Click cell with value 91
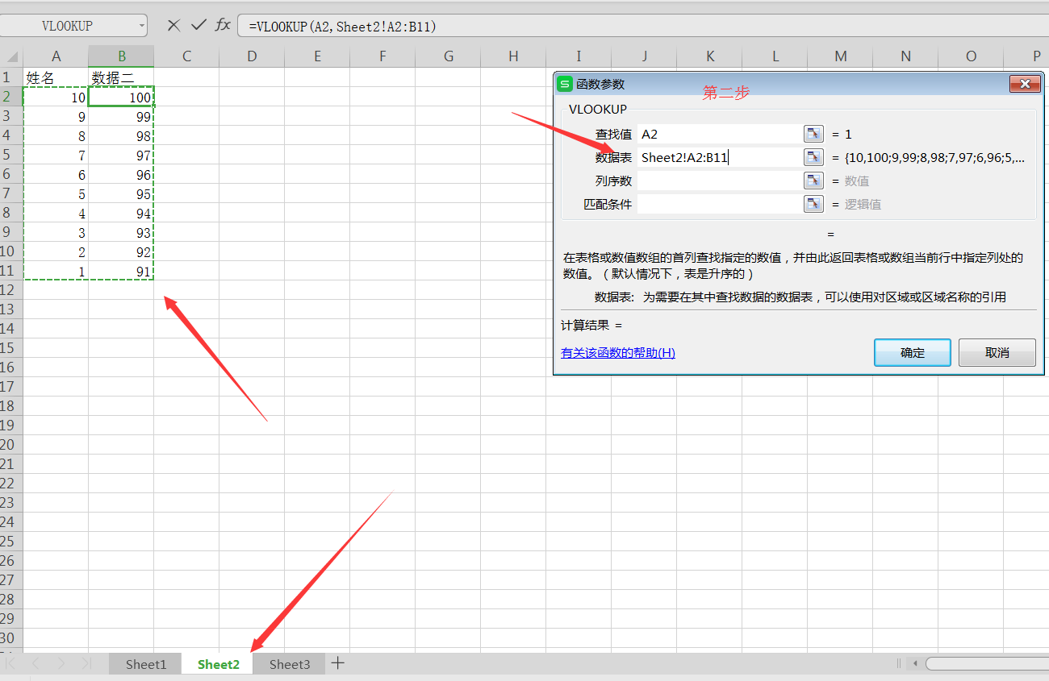The image size is (1049, 681). pyautogui.click(x=121, y=271)
